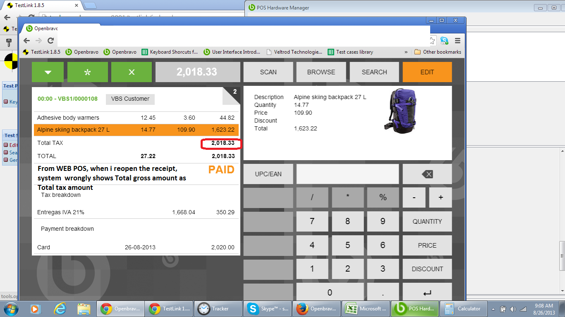Click the QUANTITY button

pos(427,222)
